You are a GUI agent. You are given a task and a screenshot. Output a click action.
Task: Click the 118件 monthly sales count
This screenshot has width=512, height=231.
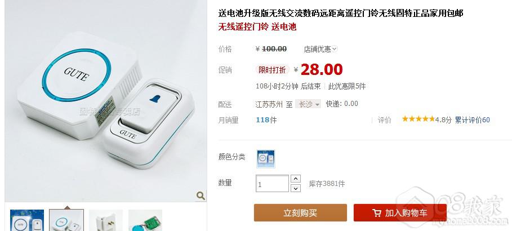[266, 120]
